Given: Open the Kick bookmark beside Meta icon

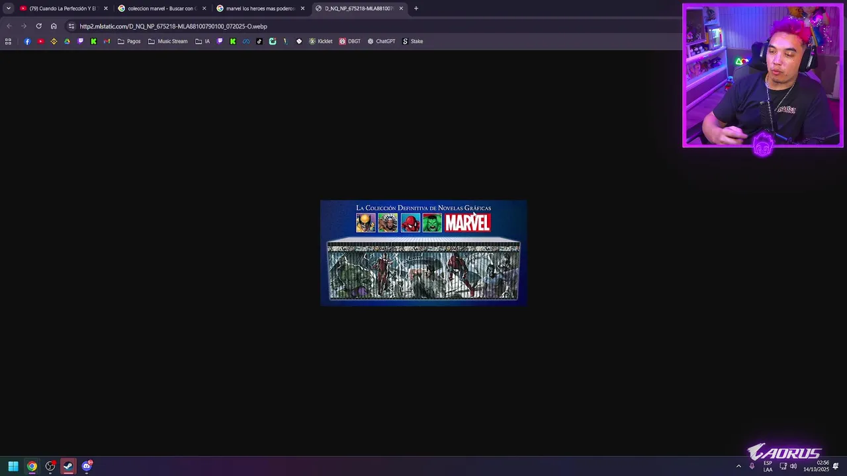Looking at the screenshot, I should 233,41.
